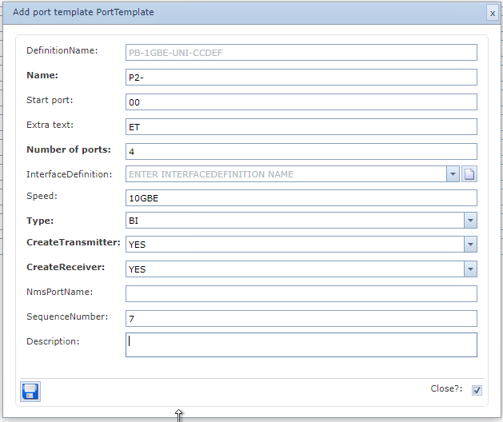
Task: Select the CreateTransmitter field showing YES
Action: (295, 245)
